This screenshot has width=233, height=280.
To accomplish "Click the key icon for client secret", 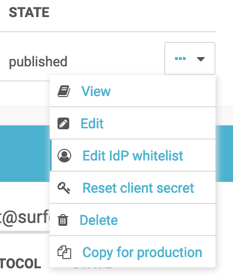I will (64, 188).
